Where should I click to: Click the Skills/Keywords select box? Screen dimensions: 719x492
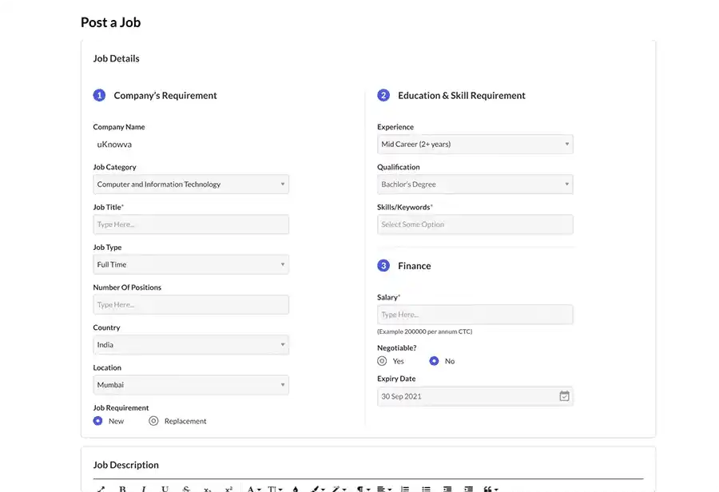coord(475,224)
